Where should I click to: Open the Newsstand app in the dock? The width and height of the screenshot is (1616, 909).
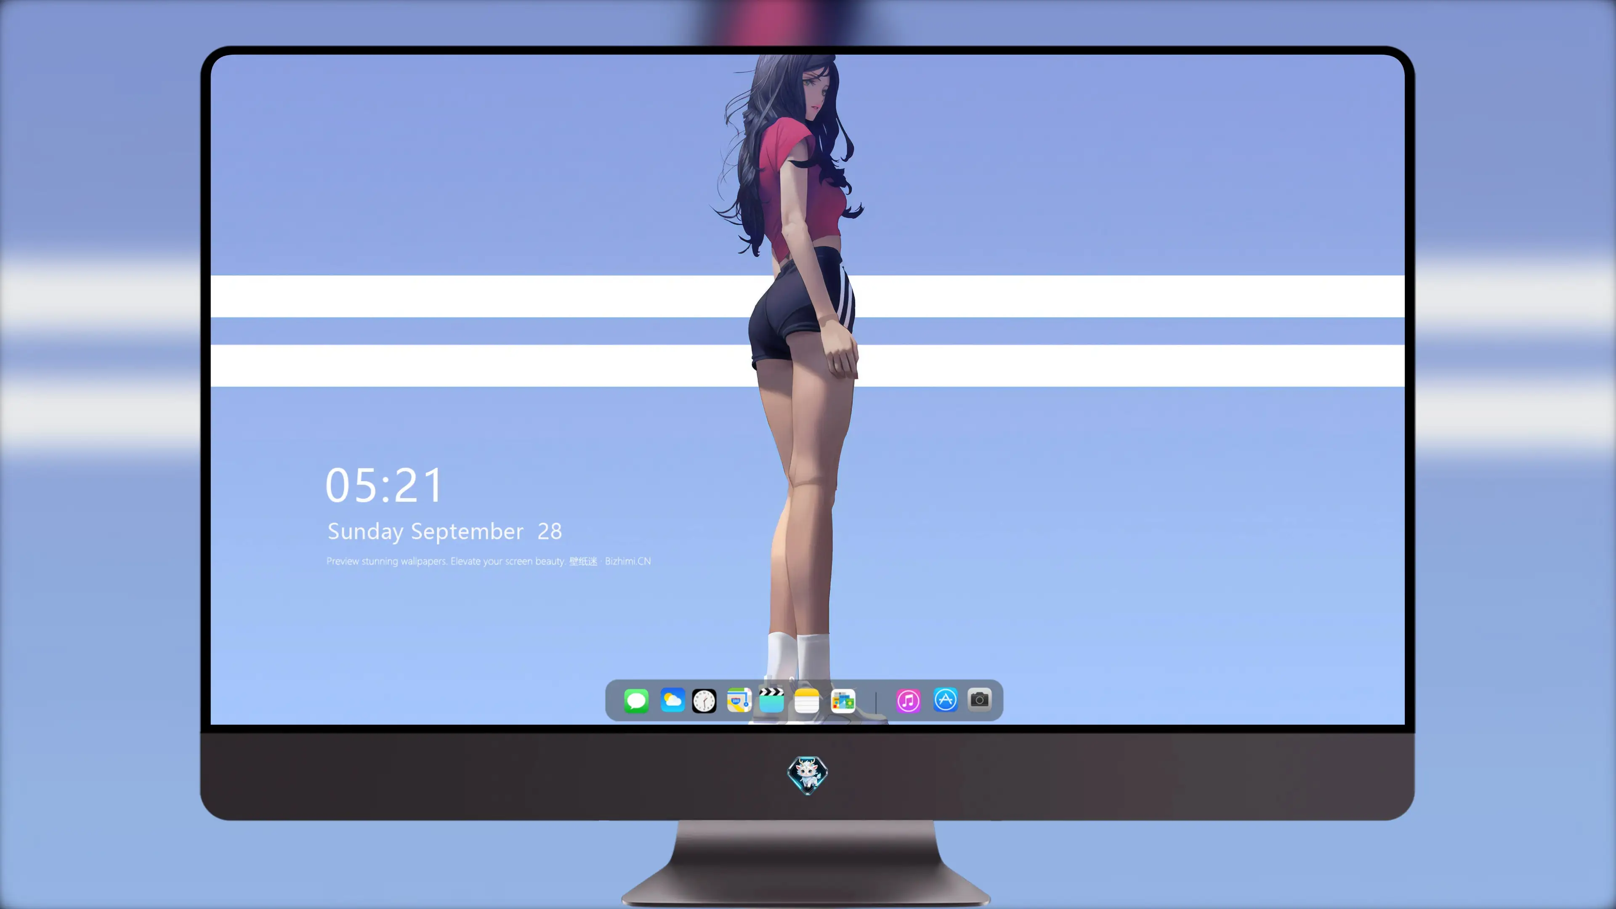click(x=843, y=700)
